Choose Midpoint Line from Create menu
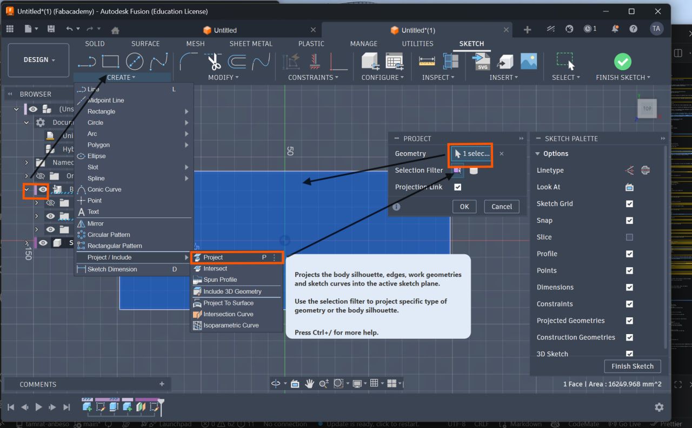The image size is (692, 428). (x=105, y=100)
